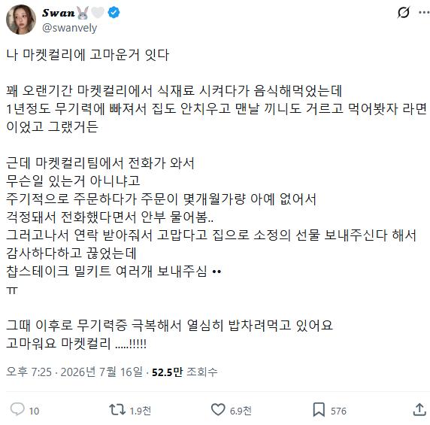Toggle the bookmark icon
Screen dimensions: 430x425
click(x=319, y=410)
